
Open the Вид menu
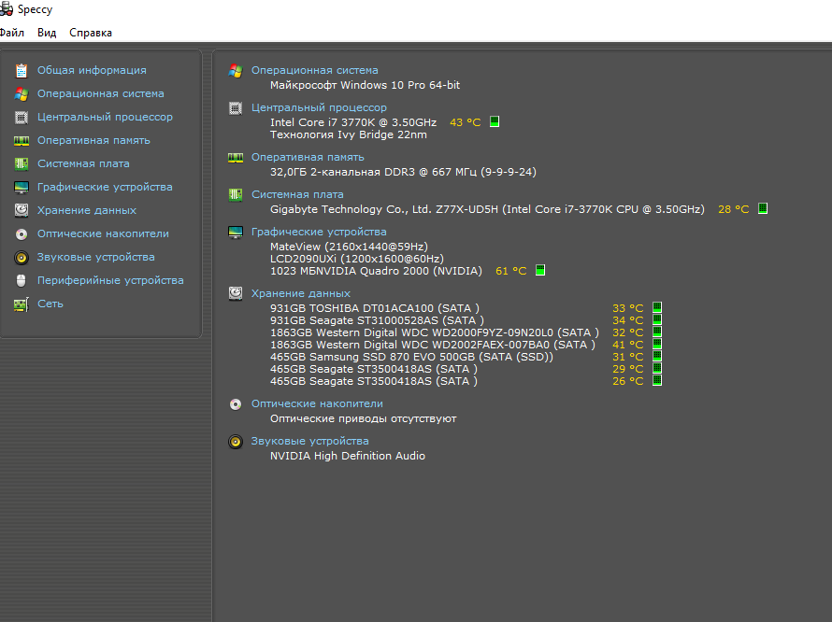pos(47,33)
